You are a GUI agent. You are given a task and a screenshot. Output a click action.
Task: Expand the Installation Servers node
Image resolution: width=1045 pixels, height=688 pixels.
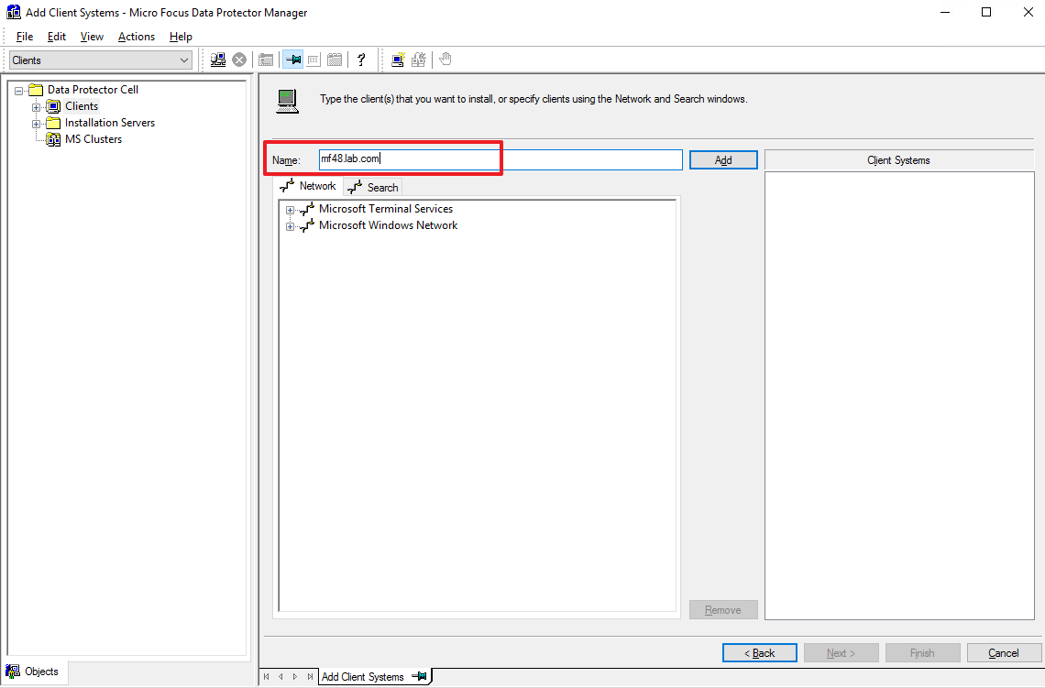pyautogui.click(x=36, y=124)
